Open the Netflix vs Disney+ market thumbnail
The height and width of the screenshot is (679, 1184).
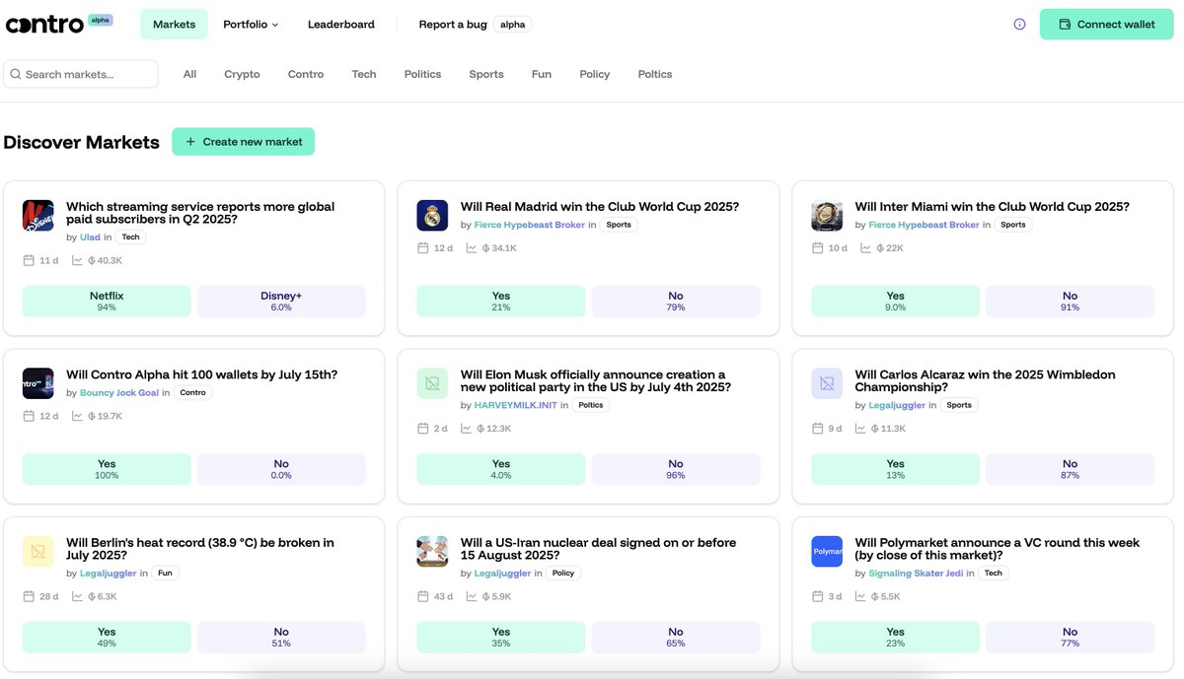click(38, 216)
